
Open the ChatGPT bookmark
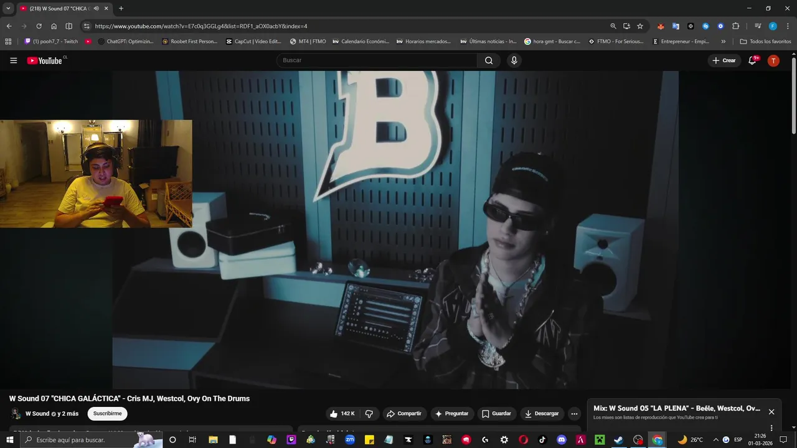[x=126, y=41]
